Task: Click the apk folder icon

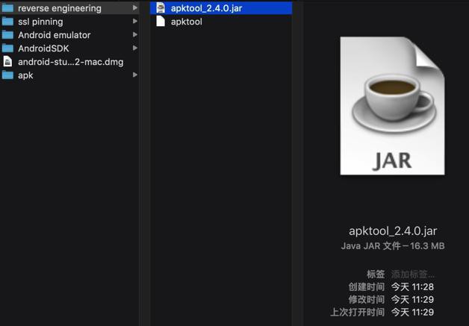Action: 7,75
